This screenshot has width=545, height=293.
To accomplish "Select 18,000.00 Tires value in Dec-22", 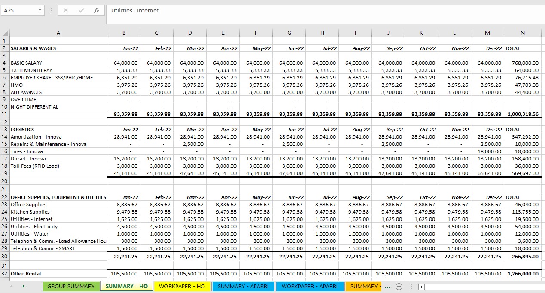I will coord(487,151).
